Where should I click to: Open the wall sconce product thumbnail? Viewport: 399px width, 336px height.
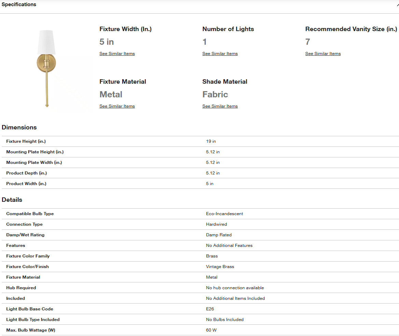pos(46,69)
